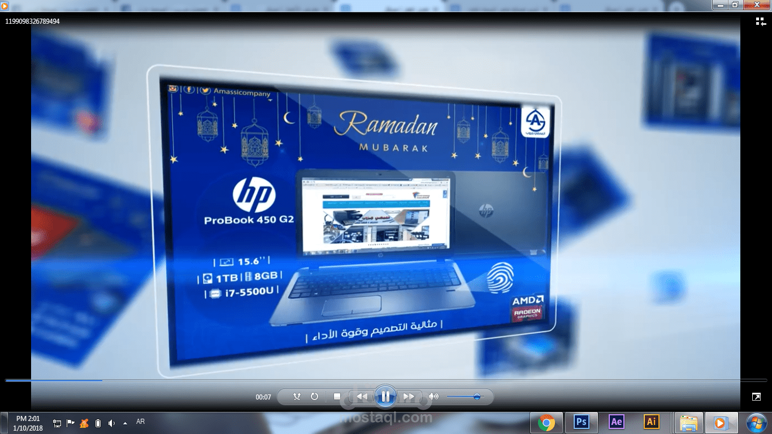
Task: Open Google Chrome from the taskbar
Action: click(x=546, y=422)
